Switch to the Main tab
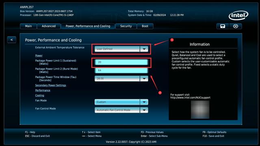 pyautogui.click(x=28, y=26)
